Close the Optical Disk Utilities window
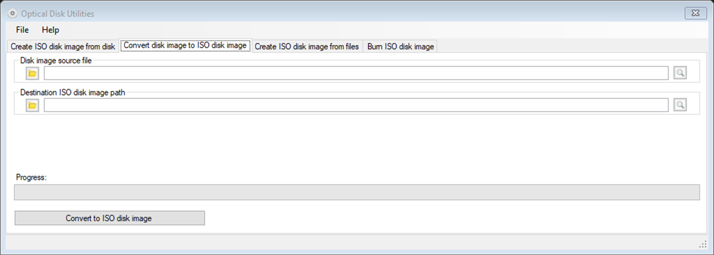714x255 pixels. tap(695, 13)
